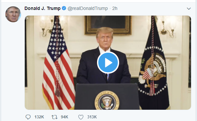Click the @realDonaldTrump handle
The width and height of the screenshot is (197, 121).
point(87,9)
